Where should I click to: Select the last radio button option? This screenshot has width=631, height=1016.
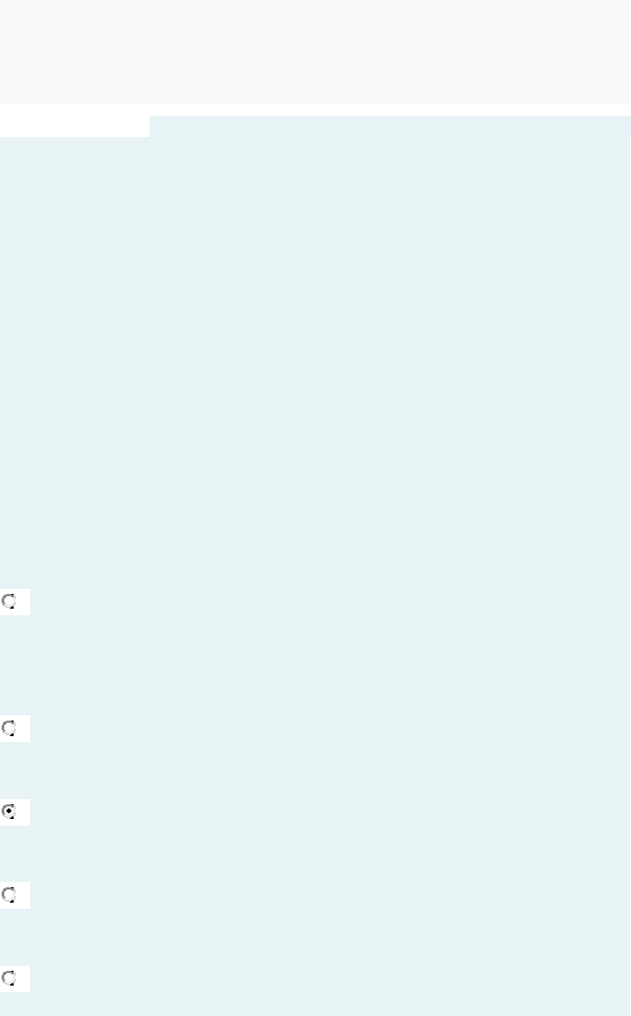pyautogui.click(x=10, y=979)
